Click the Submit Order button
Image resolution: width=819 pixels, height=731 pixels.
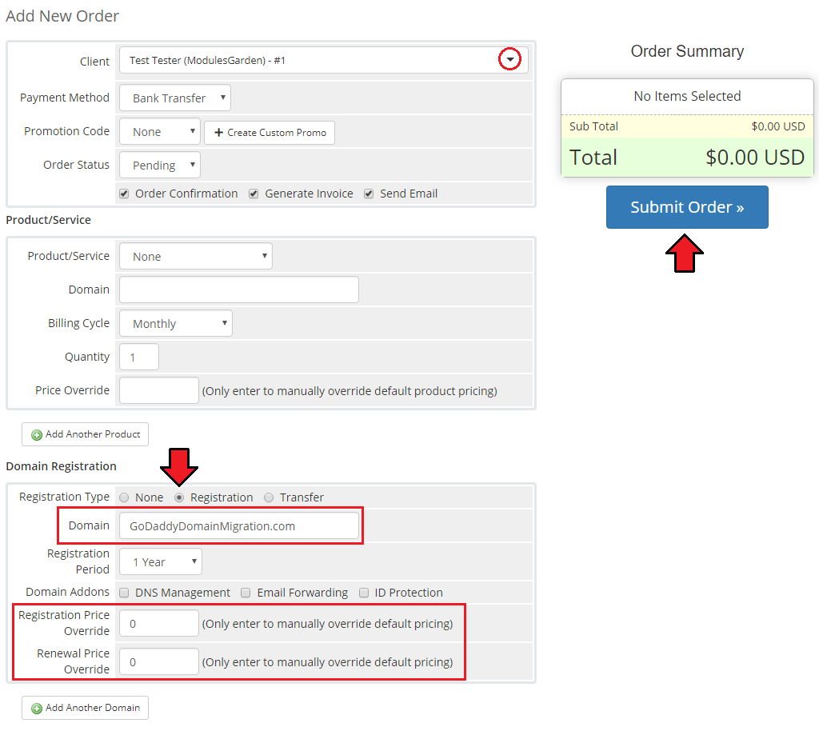(687, 207)
